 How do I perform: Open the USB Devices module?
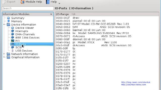click(x=24, y=51)
